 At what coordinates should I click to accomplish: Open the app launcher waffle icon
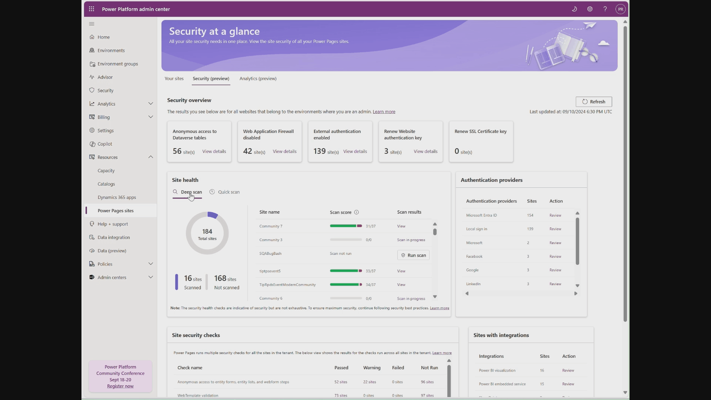tap(91, 9)
